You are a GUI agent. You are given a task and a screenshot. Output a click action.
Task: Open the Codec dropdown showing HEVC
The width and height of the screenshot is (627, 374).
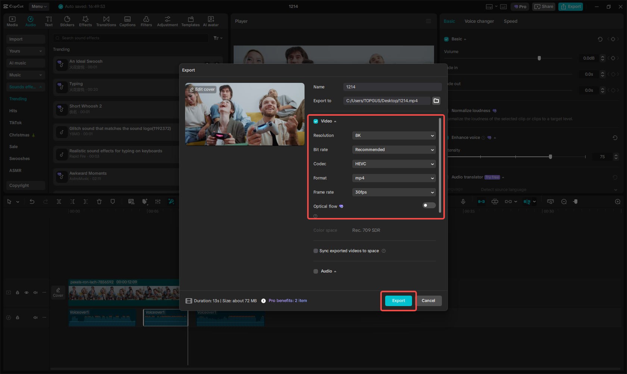click(x=394, y=163)
